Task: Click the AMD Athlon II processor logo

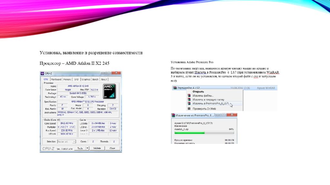Action: point(109,91)
